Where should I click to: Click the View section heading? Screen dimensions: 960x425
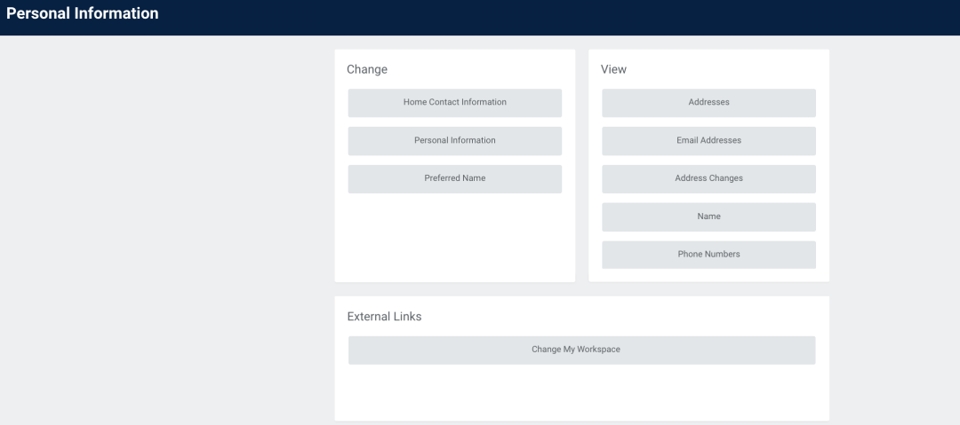coord(613,69)
